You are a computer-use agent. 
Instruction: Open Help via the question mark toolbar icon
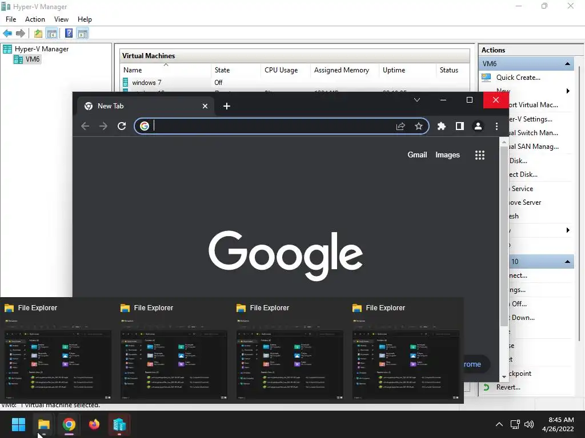(x=69, y=33)
